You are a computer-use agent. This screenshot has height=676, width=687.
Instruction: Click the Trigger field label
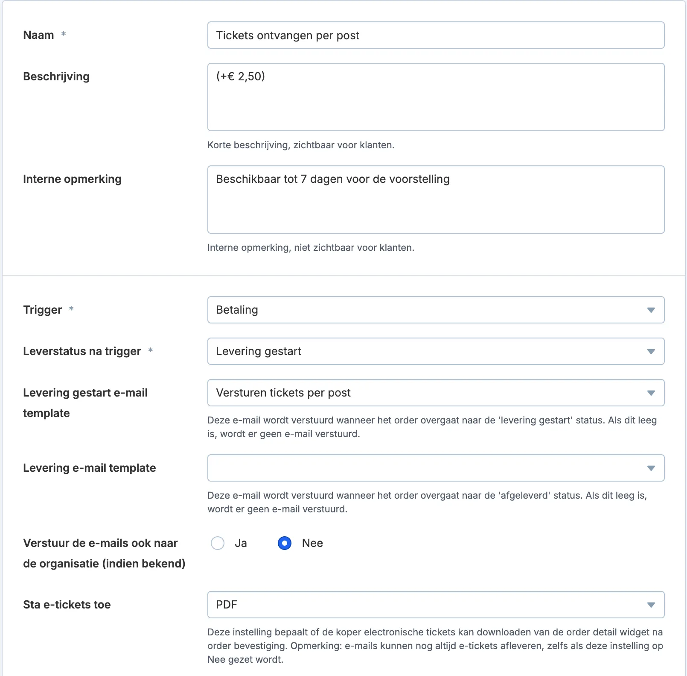point(42,310)
